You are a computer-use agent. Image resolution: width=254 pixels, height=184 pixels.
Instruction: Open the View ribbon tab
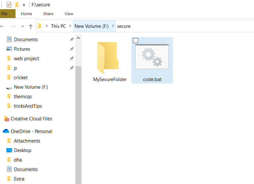coord(69,14)
